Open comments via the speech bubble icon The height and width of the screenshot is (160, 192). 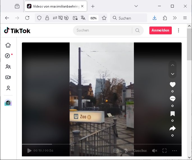pos(173,99)
